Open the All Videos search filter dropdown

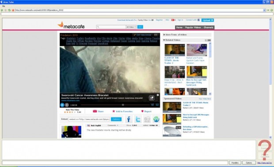coord(131,27)
